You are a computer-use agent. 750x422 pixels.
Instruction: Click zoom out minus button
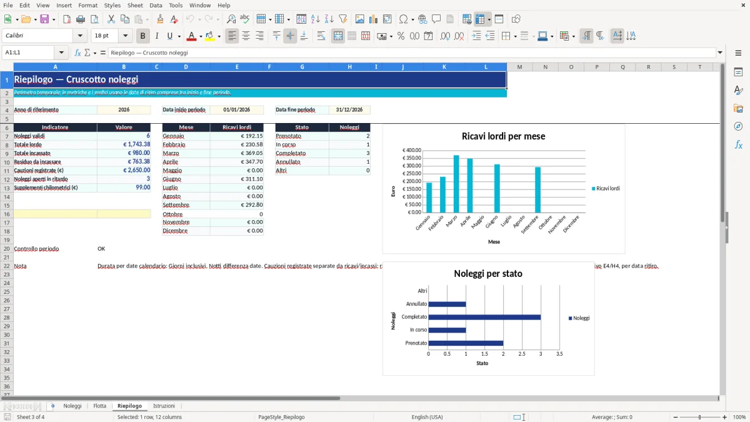pyautogui.click(x=676, y=417)
